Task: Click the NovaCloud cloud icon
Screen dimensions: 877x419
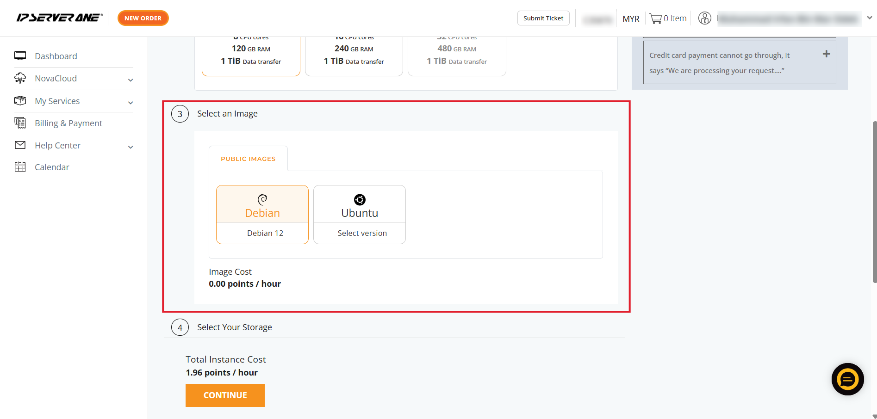Action: (x=20, y=78)
